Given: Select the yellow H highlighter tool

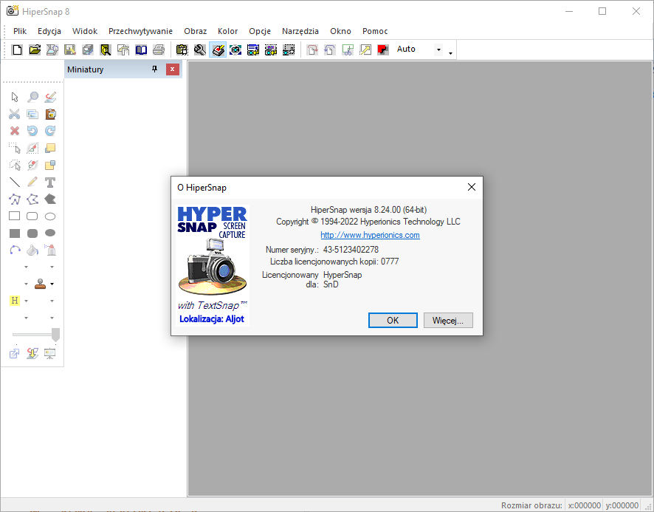Looking at the screenshot, I should tap(15, 301).
